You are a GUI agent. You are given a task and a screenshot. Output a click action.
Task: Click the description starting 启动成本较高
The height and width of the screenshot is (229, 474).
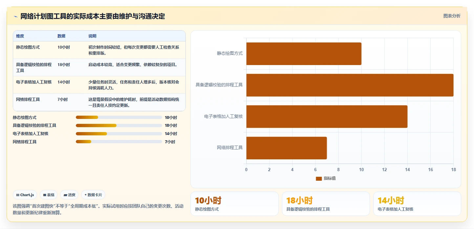(133, 65)
